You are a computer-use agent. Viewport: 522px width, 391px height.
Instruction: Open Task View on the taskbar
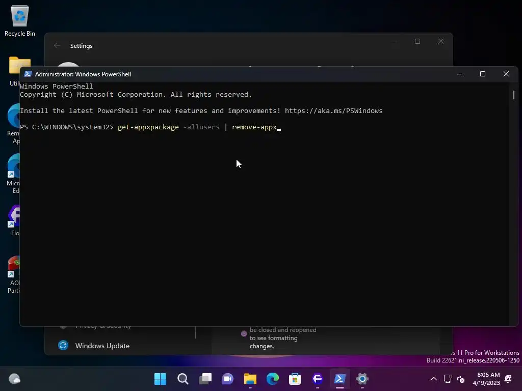[x=205, y=379]
